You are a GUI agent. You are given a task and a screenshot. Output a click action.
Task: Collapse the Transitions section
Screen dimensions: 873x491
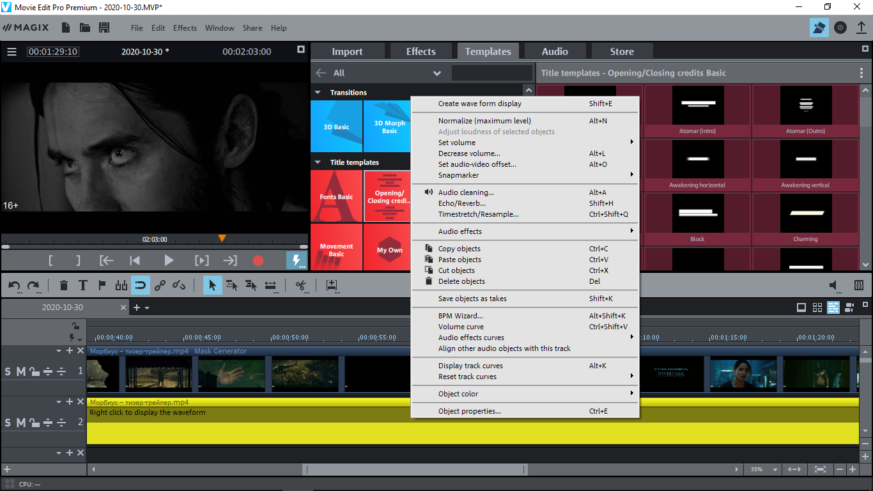318,93
